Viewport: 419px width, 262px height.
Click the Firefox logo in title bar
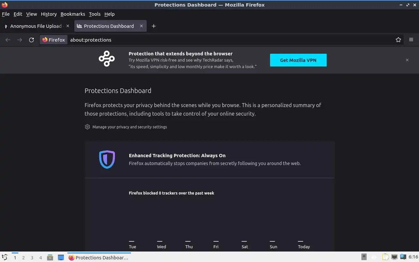coord(5,5)
